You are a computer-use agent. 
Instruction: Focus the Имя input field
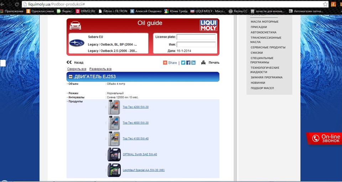click(196, 45)
